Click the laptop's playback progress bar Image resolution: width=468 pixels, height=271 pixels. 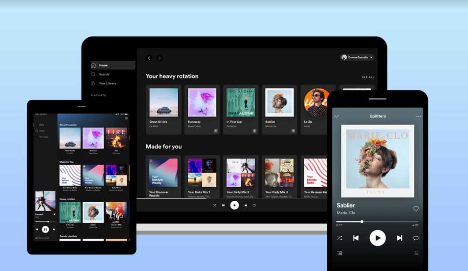point(232,198)
